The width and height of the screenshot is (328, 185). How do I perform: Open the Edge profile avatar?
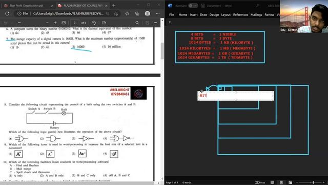(x=148, y=14)
